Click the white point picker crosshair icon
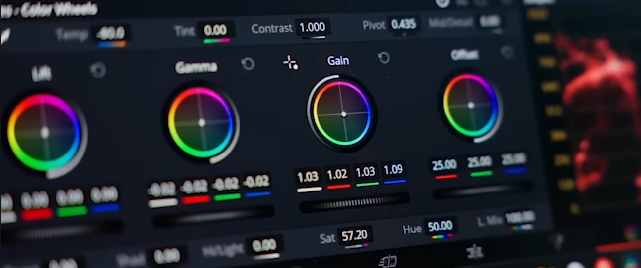Viewport: 641px width, 268px height. (290, 63)
